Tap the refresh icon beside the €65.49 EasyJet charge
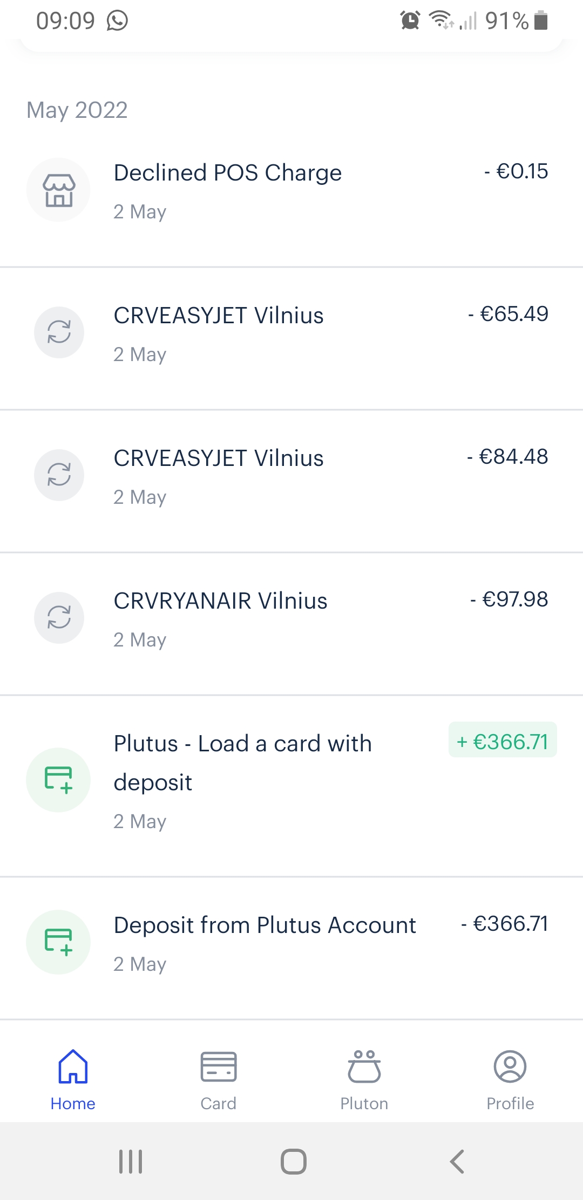The width and height of the screenshot is (583, 1200). click(x=59, y=332)
